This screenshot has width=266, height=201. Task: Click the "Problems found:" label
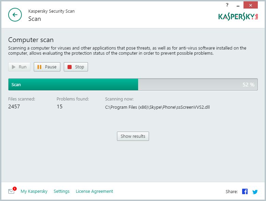(x=73, y=99)
